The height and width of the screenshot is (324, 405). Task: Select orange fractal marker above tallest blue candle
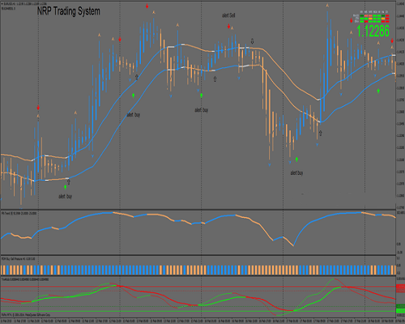tap(327, 5)
